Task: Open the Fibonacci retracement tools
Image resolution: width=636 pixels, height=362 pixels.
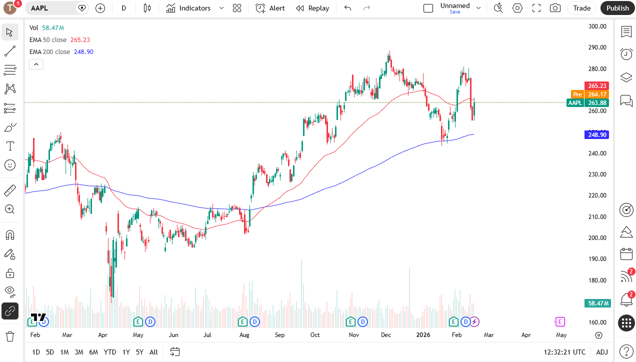Action: (x=9, y=70)
